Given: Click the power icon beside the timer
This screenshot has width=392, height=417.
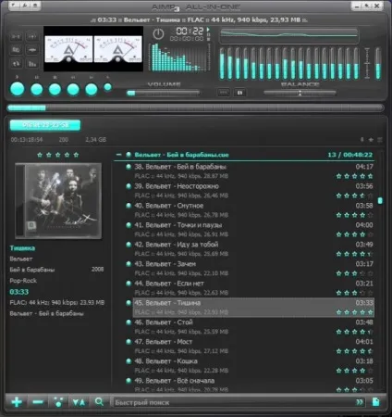Looking at the screenshot, I should pos(158,34).
